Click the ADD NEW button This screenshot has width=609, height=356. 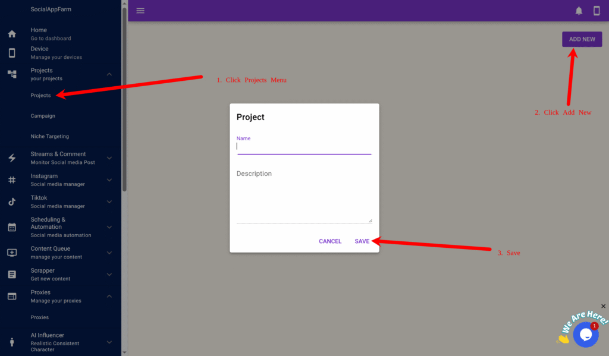582,39
